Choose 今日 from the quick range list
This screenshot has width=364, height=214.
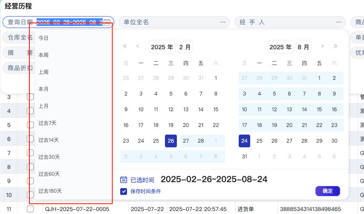tap(43, 38)
